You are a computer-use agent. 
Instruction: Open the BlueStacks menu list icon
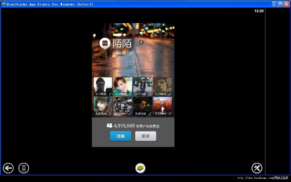click(24, 168)
